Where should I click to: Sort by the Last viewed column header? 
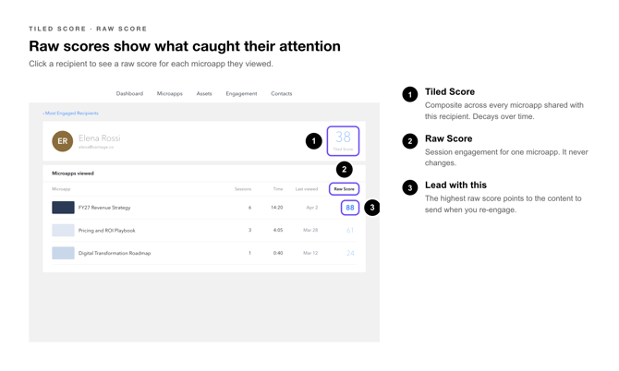point(307,189)
